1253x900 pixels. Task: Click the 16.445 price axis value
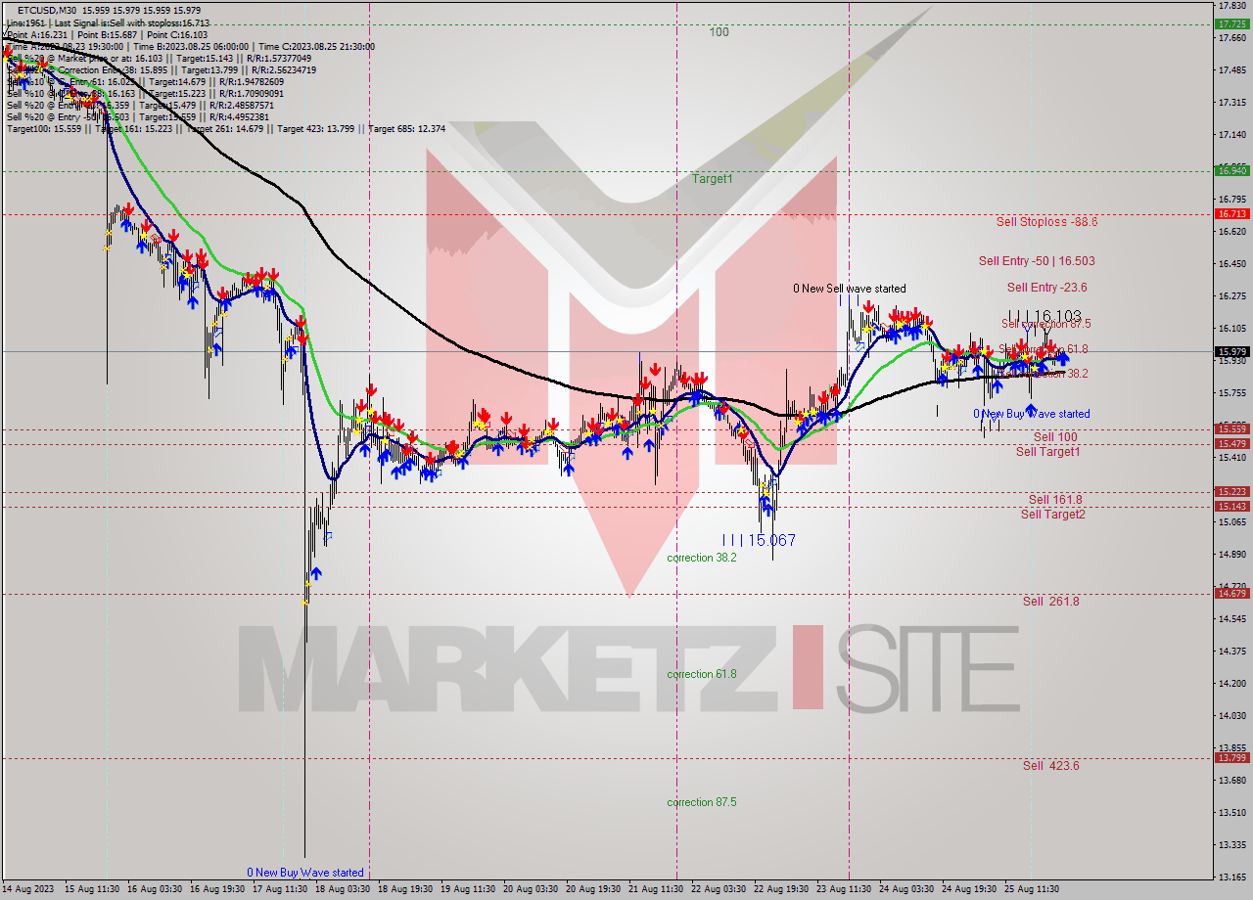click(x=1230, y=264)
